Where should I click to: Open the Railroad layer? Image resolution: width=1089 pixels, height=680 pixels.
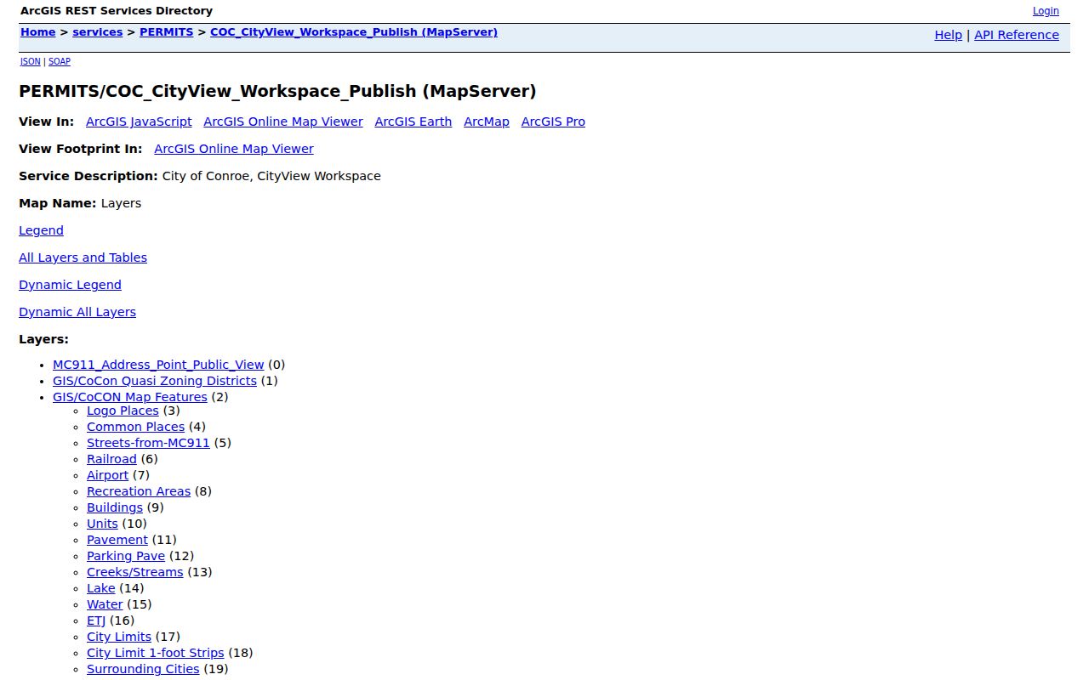(111, 459)
